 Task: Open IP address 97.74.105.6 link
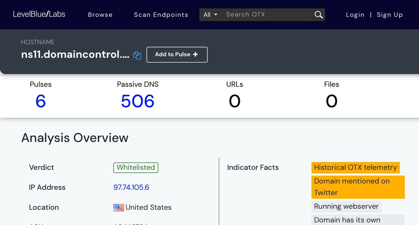[131, 187]
